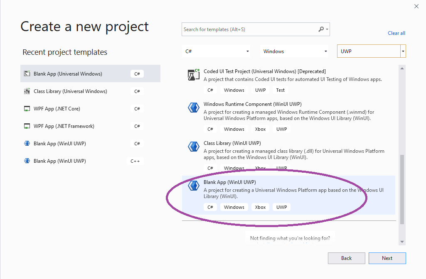Click the Windows Runtime Component WinUI icon
The height and width of the screenshot is (279, 426).
193,108
